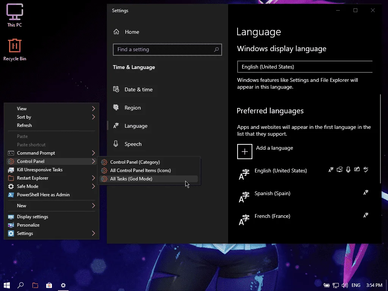Click the plus icon for Add a language
Viewport: 388px width, 291px height.
click(244, 152)
